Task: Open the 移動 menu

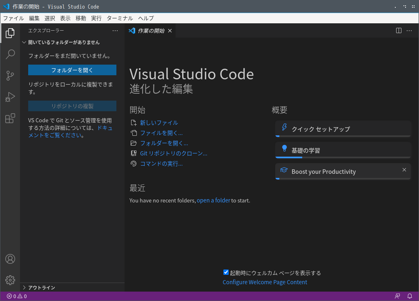Action: 81,18
